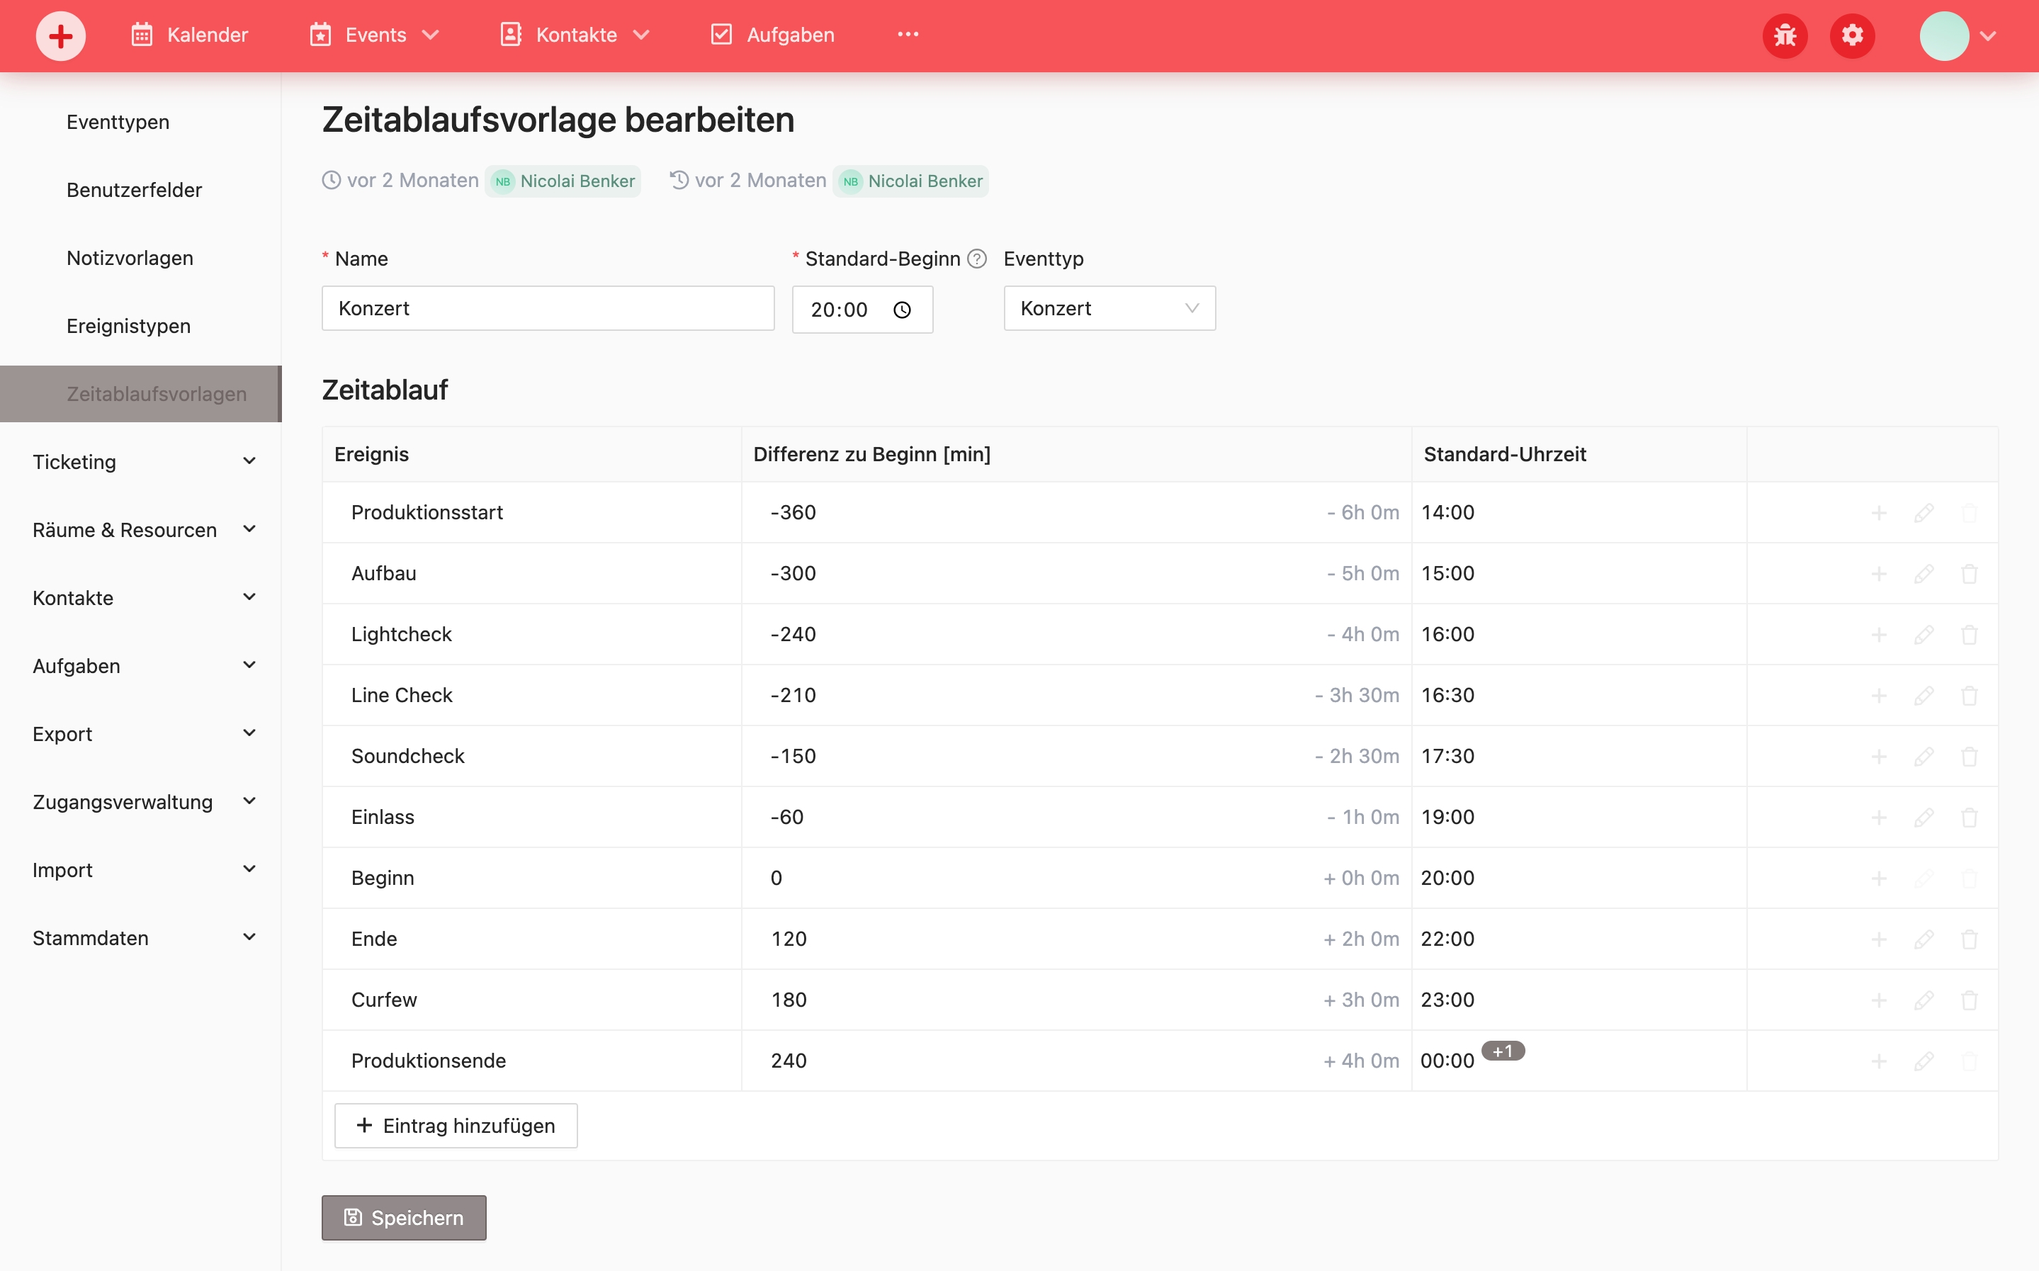The height and width of the screenshot is (1271, 2039).
Task: Open the Eventtyp Konzert dropdown
Action: click(1109, 308)
